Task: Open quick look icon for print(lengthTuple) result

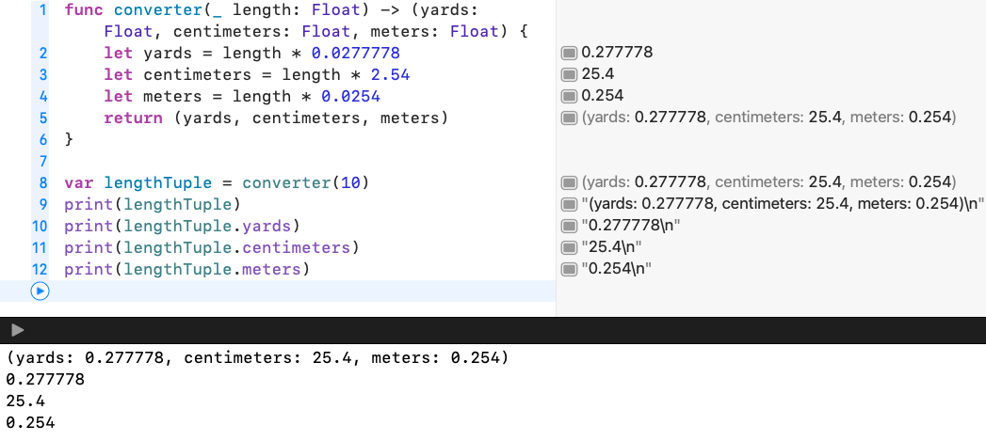Action: coord(569,204)
